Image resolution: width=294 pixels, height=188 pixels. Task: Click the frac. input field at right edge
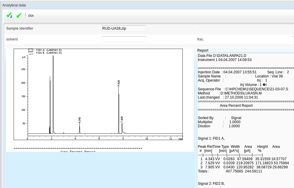293,39
